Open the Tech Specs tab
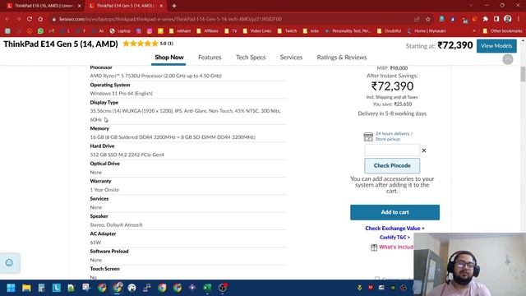 251,58
